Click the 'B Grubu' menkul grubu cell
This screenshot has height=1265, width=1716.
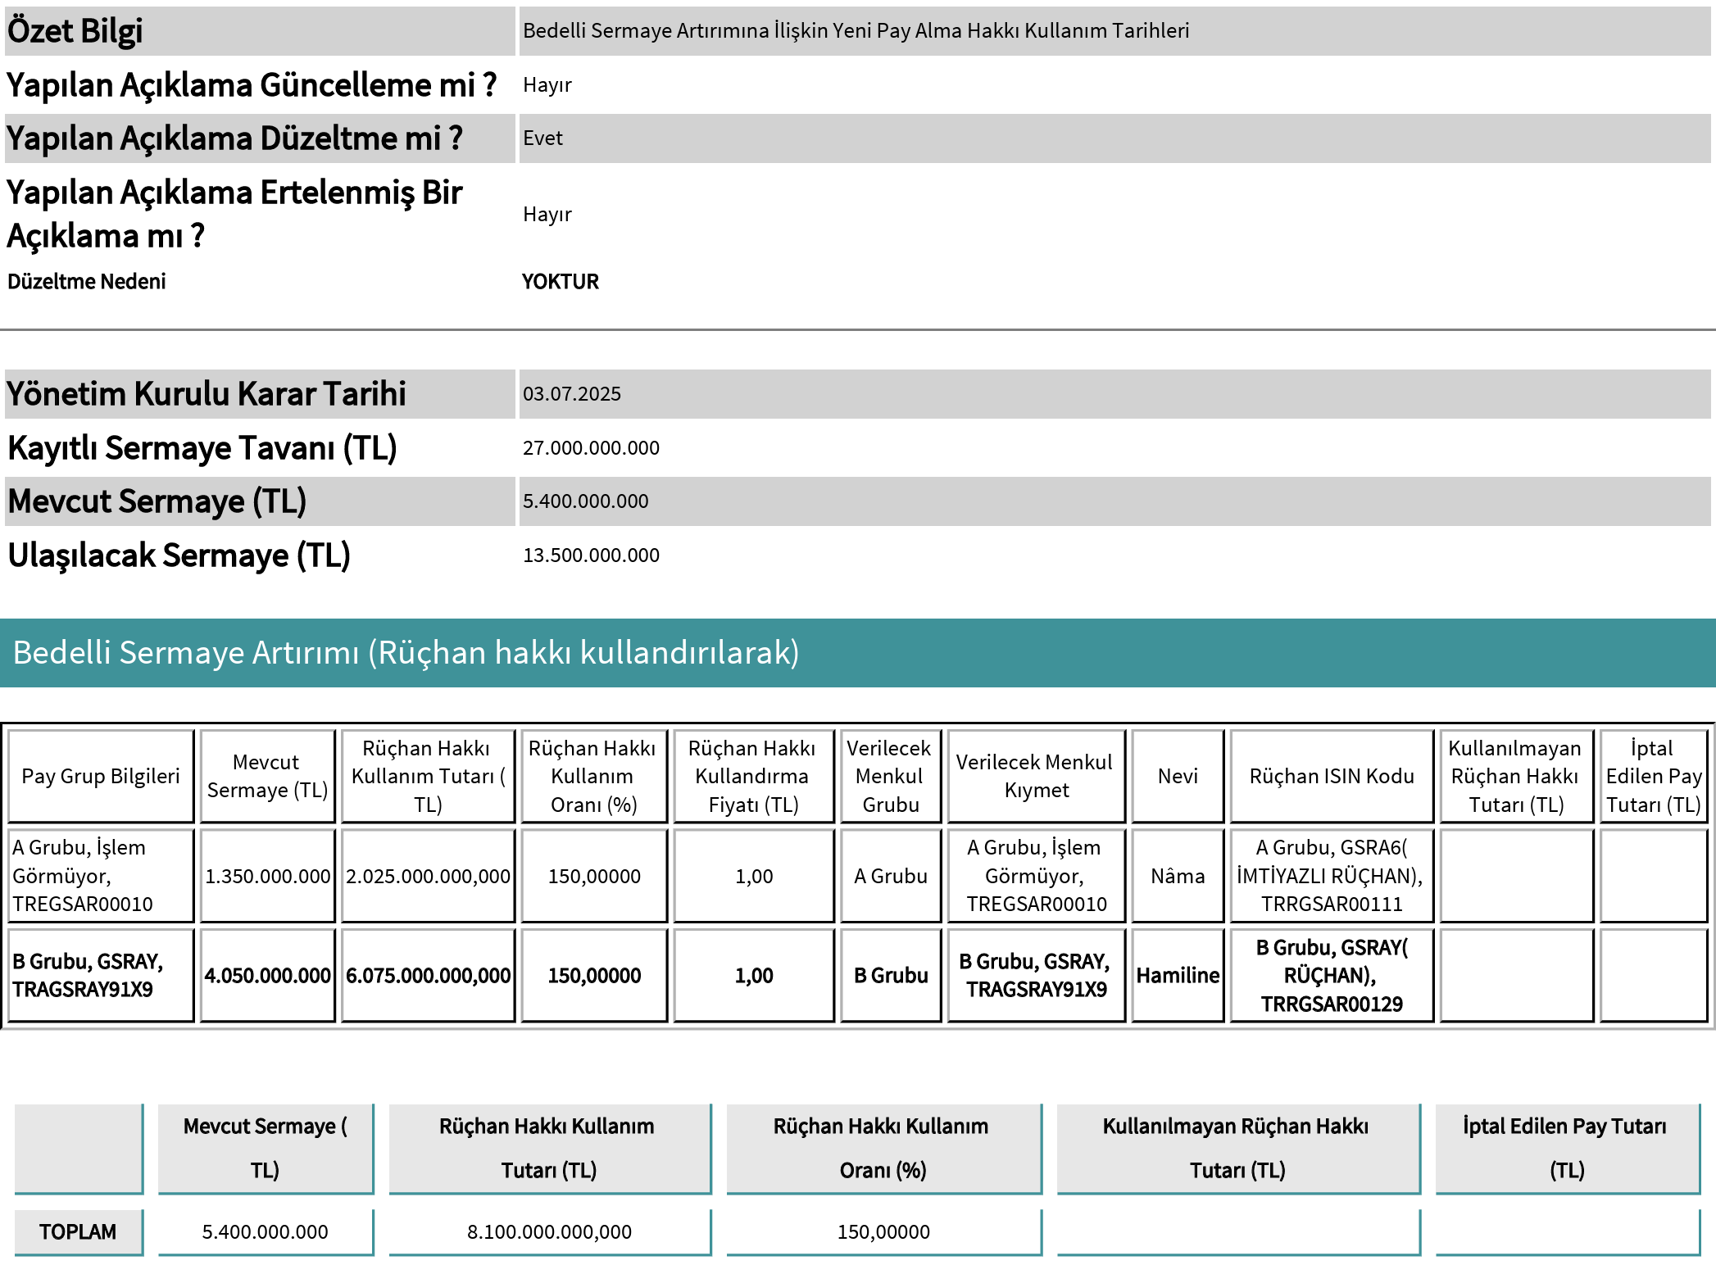click(x=890, y=976)
